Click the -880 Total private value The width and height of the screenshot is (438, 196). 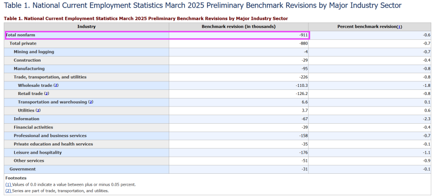point(304,44)
